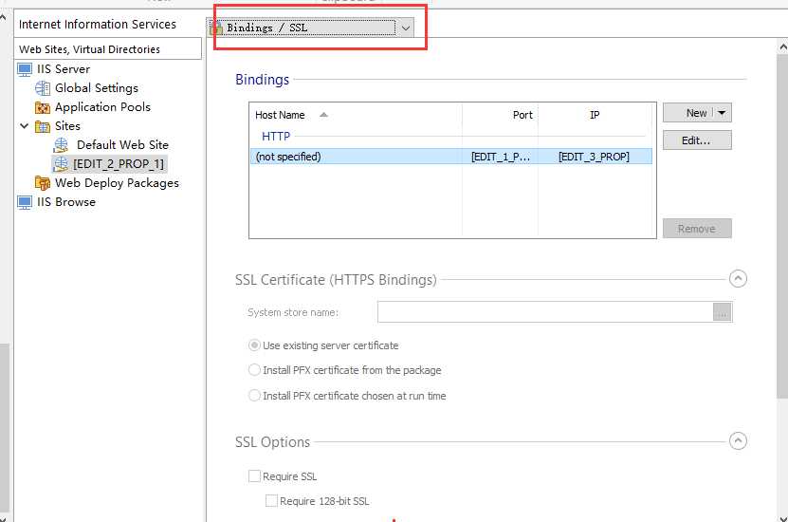Select Install PFX certificate chosen at run time
The image size is (788, 522).
coord(254,396)
